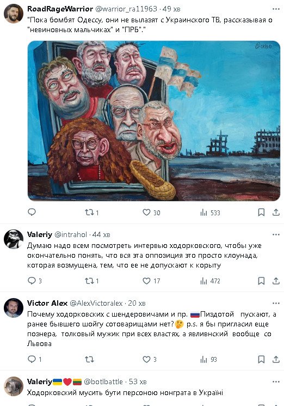The image size is (284, 406).
Task: Bookmark RoadRageWarrior's tweet
Action: [261, 213]
